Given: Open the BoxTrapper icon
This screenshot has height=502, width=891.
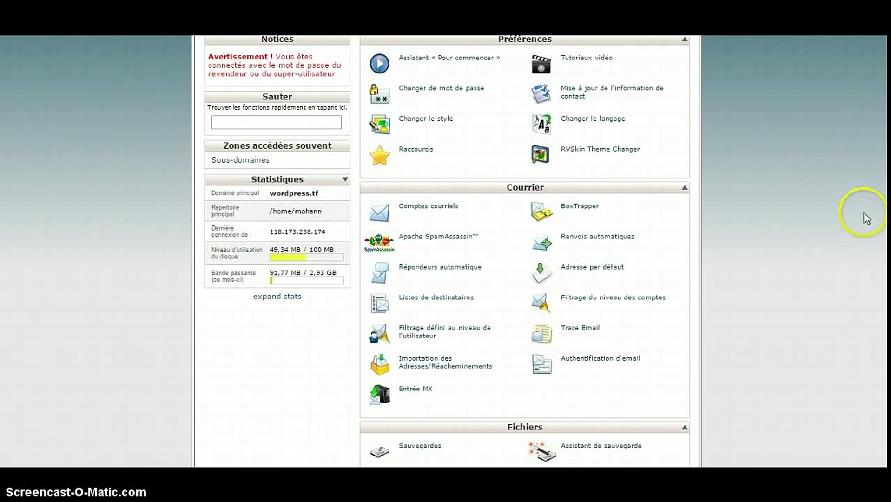Looking at the screenshot, I should (541, 212).
